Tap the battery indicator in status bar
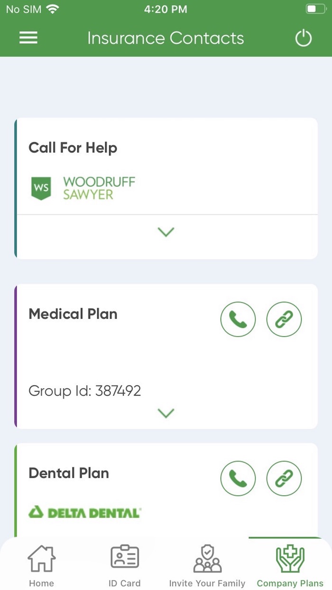332x590 pixels. click(x=316, y=9)
